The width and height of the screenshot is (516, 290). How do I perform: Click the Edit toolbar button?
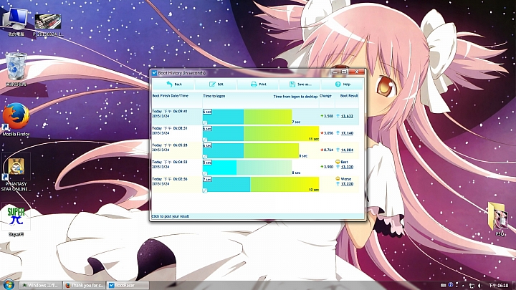point(216,84)
